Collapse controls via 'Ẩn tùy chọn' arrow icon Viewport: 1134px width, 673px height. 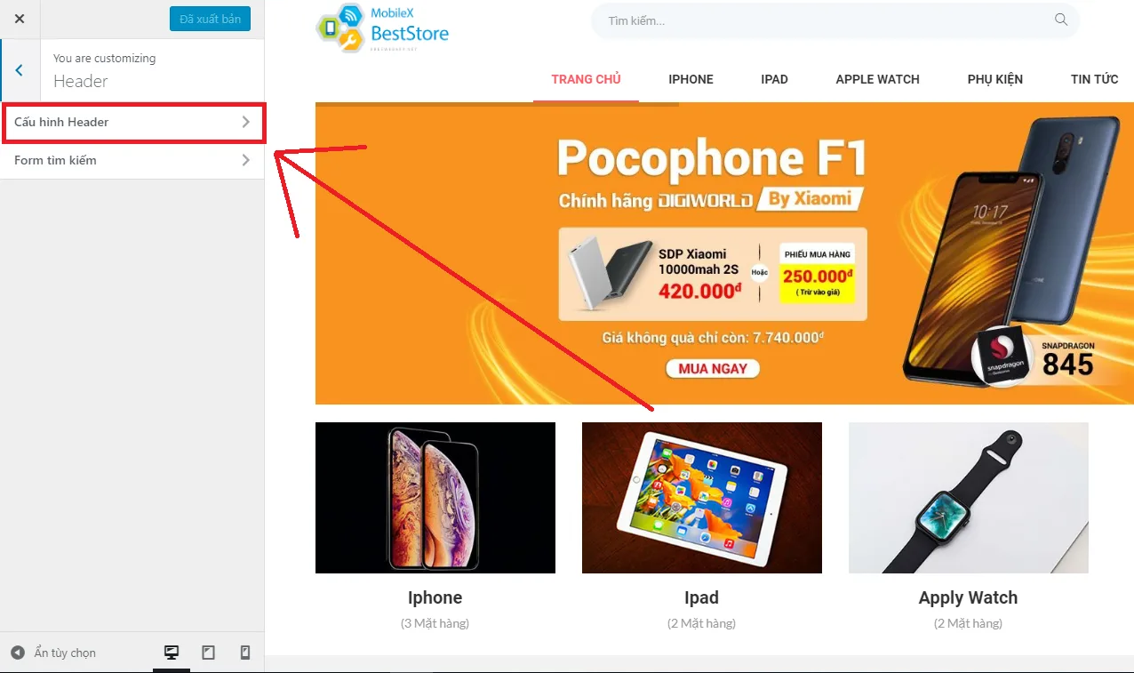[x=19, y=653]
